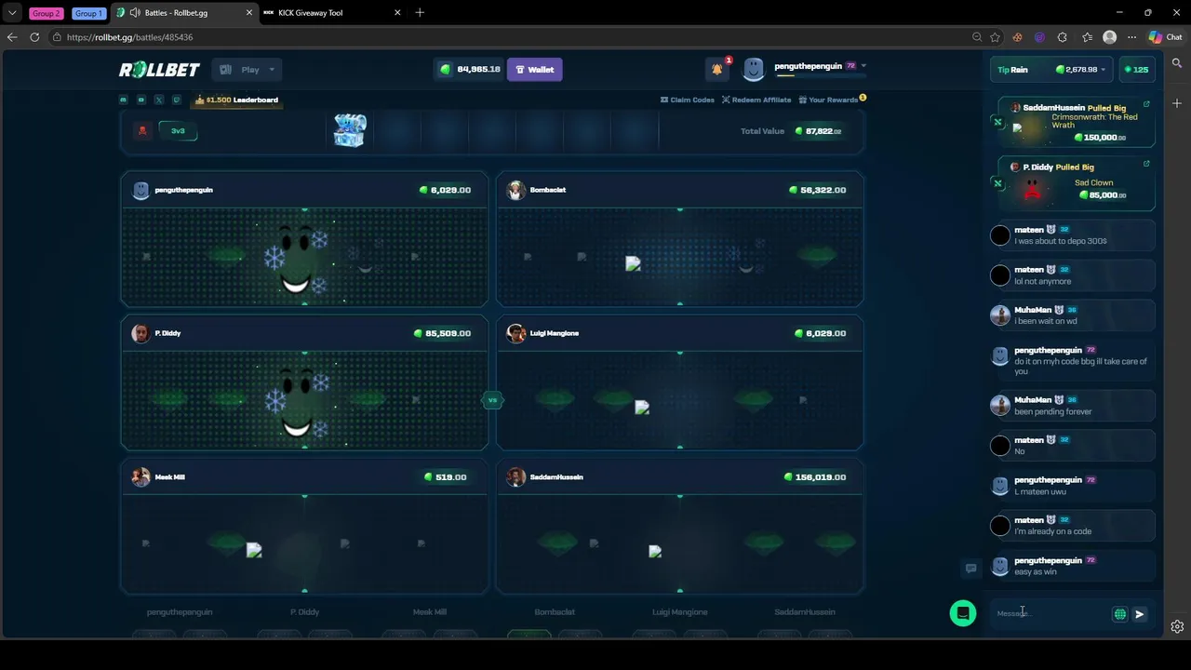1191x670 pixels.
Task: Open the browser favorites list icon
Action: pos(1087,37)
